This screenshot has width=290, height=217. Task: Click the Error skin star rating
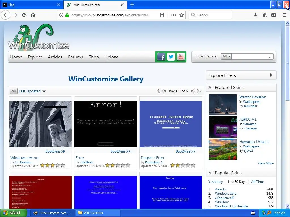click(118, 165)
